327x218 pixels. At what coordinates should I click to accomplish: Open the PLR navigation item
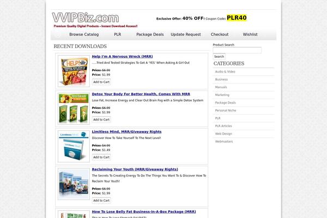[117, 34]
